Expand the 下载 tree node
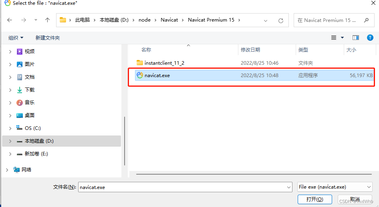379x207 pixels. (x=10, y=90)
